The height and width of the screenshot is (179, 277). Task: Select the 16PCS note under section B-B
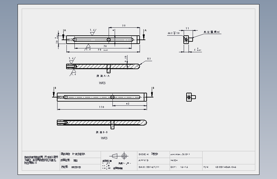104,138
